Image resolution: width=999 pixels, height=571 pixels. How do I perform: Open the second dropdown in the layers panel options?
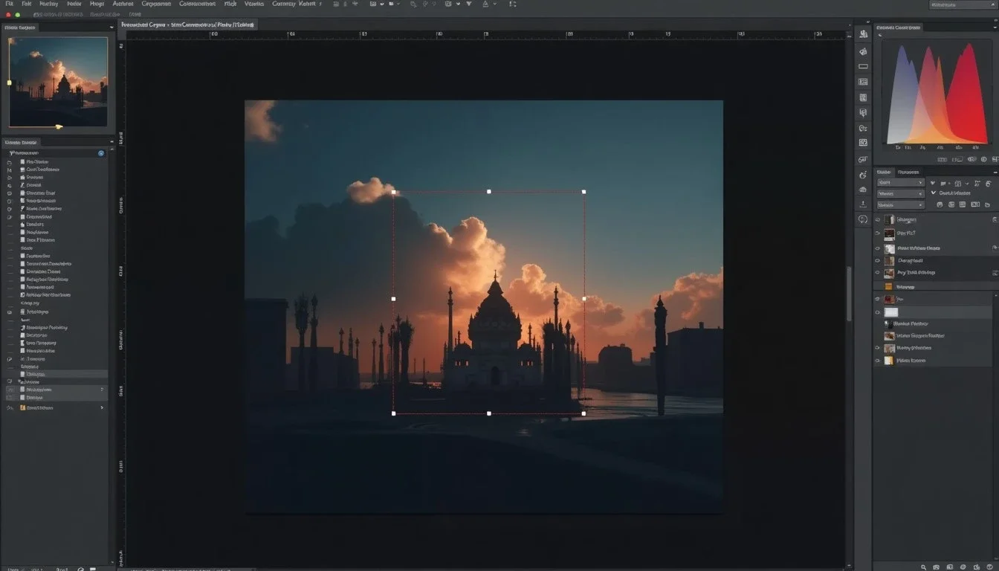900,193
